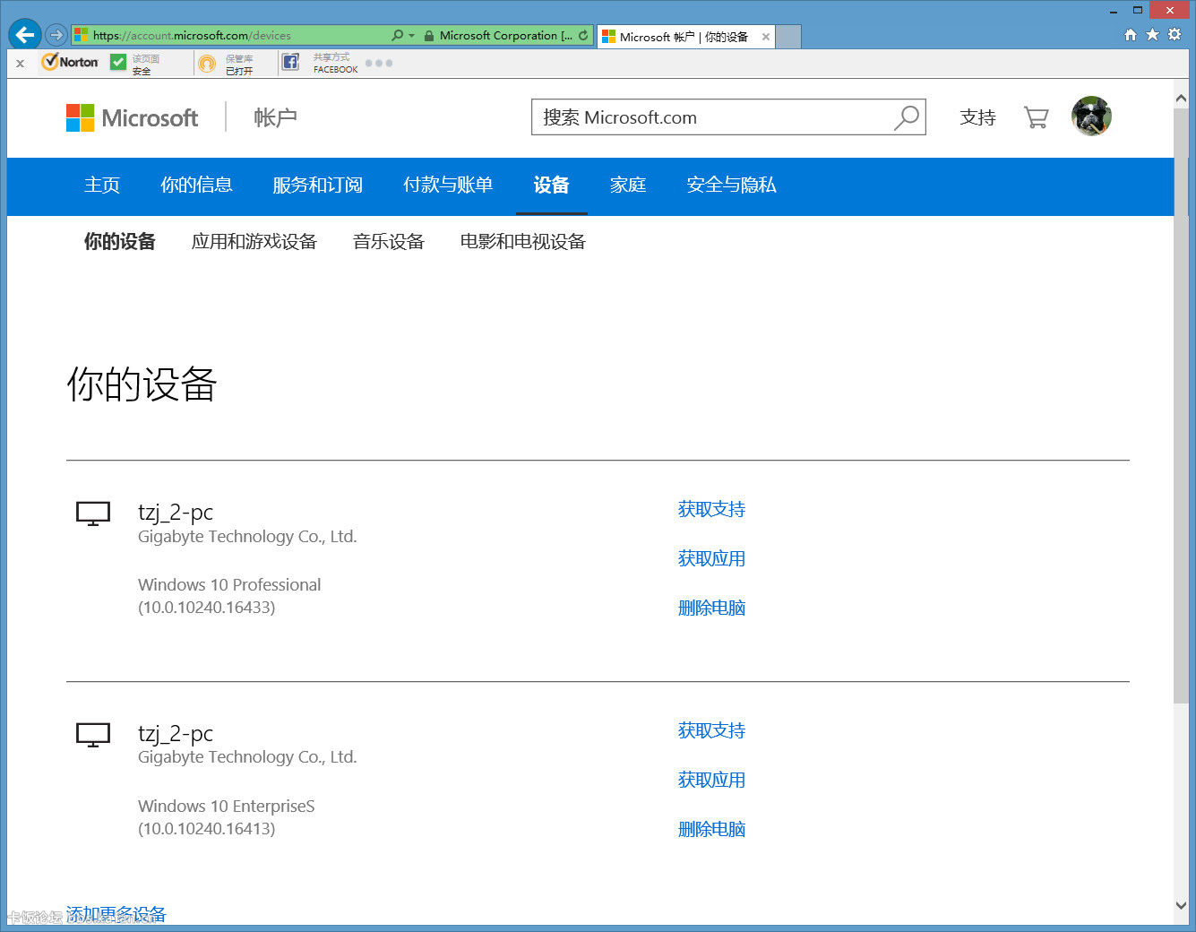Click 删除电脑 for Windows 10 EnterpriseS device
This screenshot has width=1196, height=932.
coord(711,829)
